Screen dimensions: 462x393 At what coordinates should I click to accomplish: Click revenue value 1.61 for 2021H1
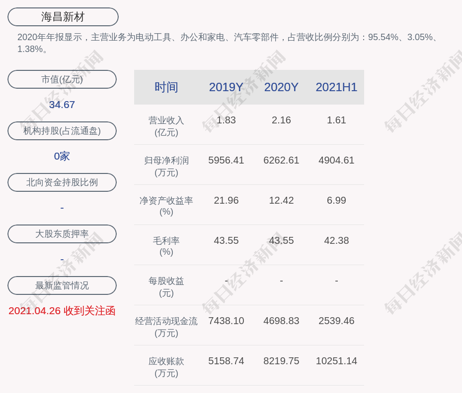pyautogui.click(x=336, y=120)
